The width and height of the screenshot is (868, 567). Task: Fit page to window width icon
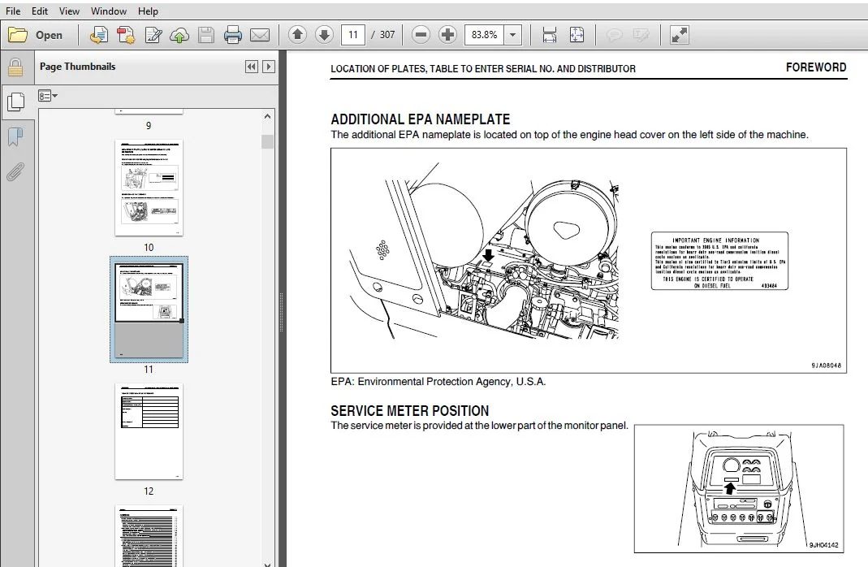tap(549, 35)
